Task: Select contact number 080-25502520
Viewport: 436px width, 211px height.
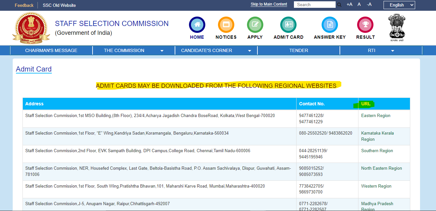Action: click(313, 133)
